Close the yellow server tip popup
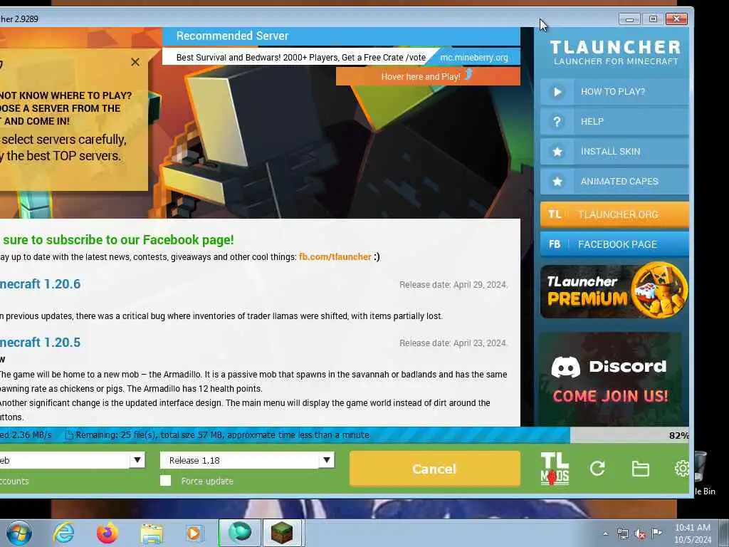 click(135, 62)
